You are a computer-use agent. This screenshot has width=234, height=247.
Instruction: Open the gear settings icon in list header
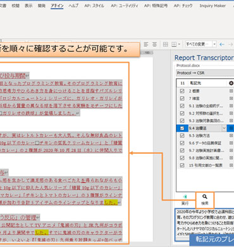click(231, 83)
